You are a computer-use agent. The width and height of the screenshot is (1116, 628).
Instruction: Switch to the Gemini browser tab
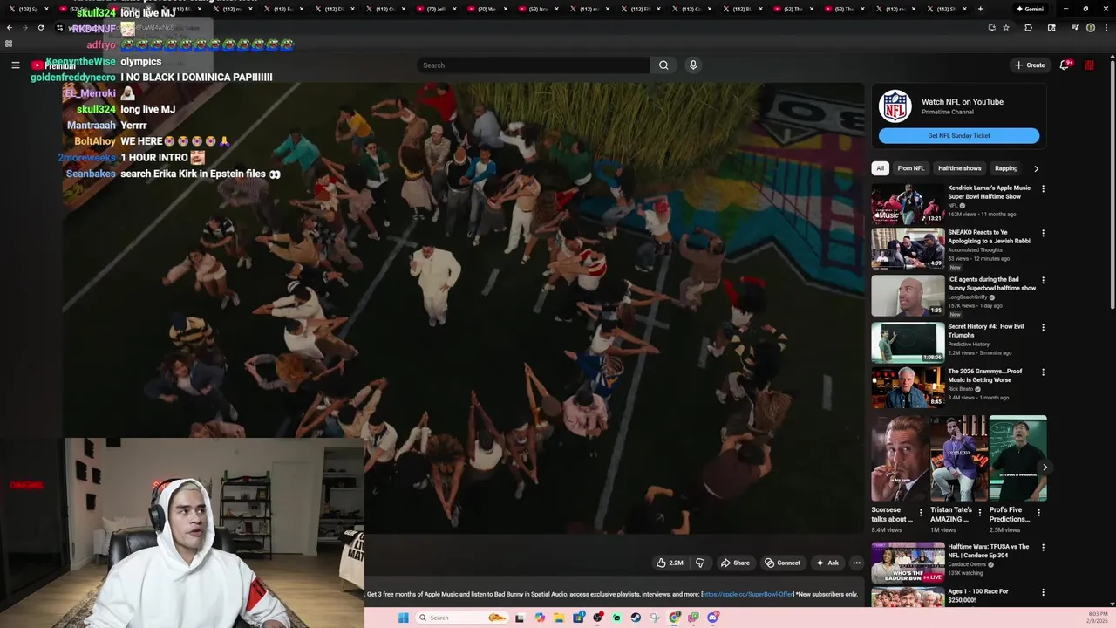(1029, 9)
